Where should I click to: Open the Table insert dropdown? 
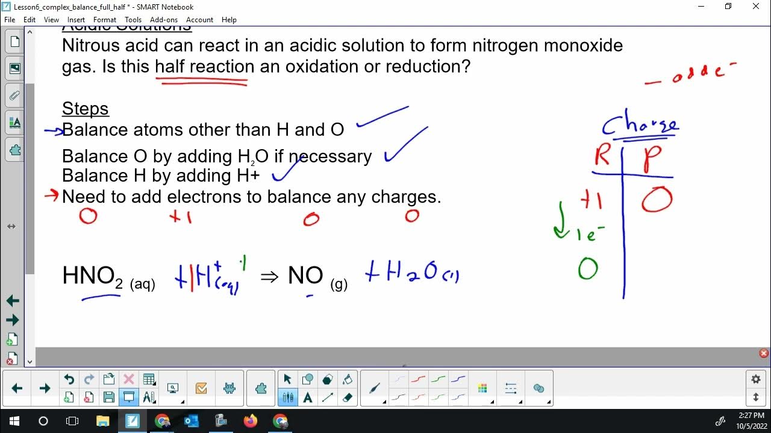click(149, 379)
